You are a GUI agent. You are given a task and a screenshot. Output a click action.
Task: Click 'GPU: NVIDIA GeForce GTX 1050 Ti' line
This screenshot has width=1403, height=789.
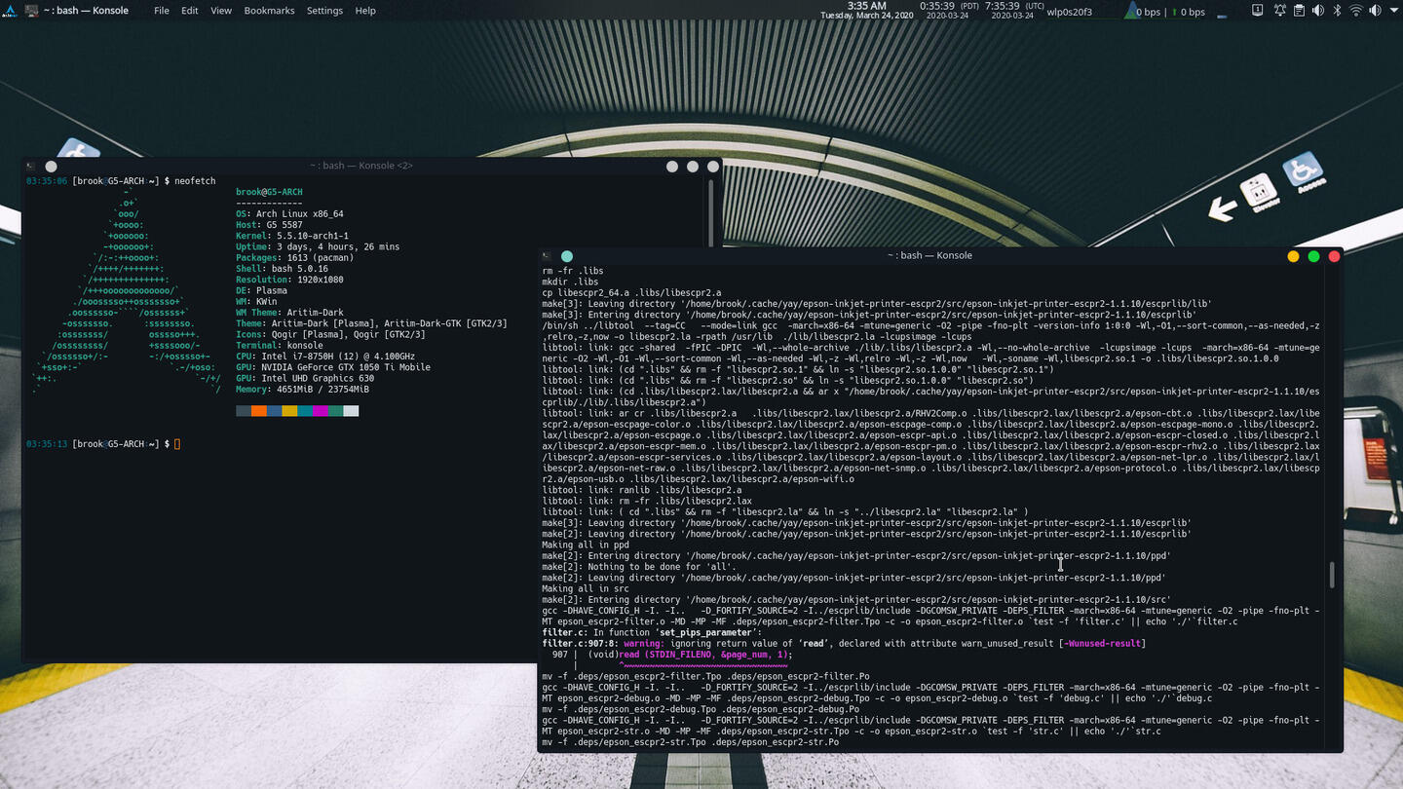[x=333, y=367]
